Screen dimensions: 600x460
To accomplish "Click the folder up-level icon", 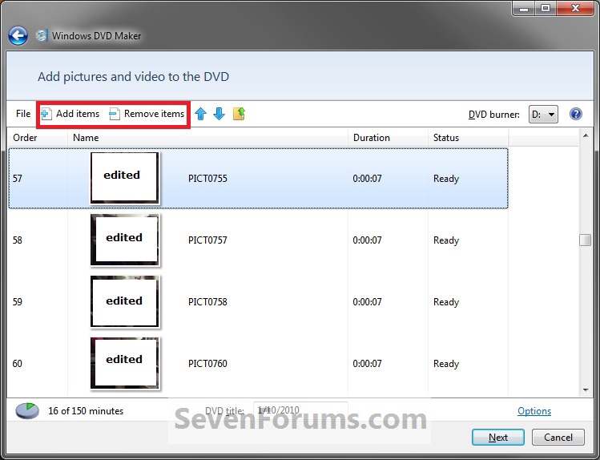I will point(239,114).
